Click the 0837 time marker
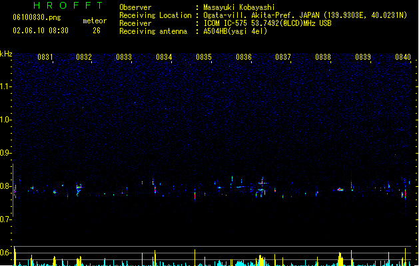The height and width of the screenshot is (266, 419). click(x=283, y=57)
